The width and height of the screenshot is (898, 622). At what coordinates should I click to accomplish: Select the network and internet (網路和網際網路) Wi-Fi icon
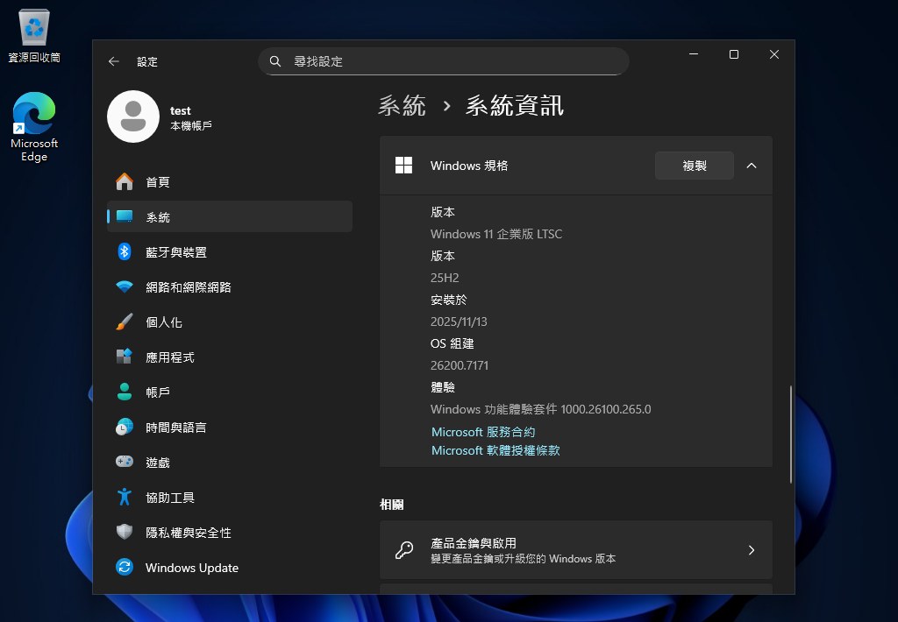(125, 287)
